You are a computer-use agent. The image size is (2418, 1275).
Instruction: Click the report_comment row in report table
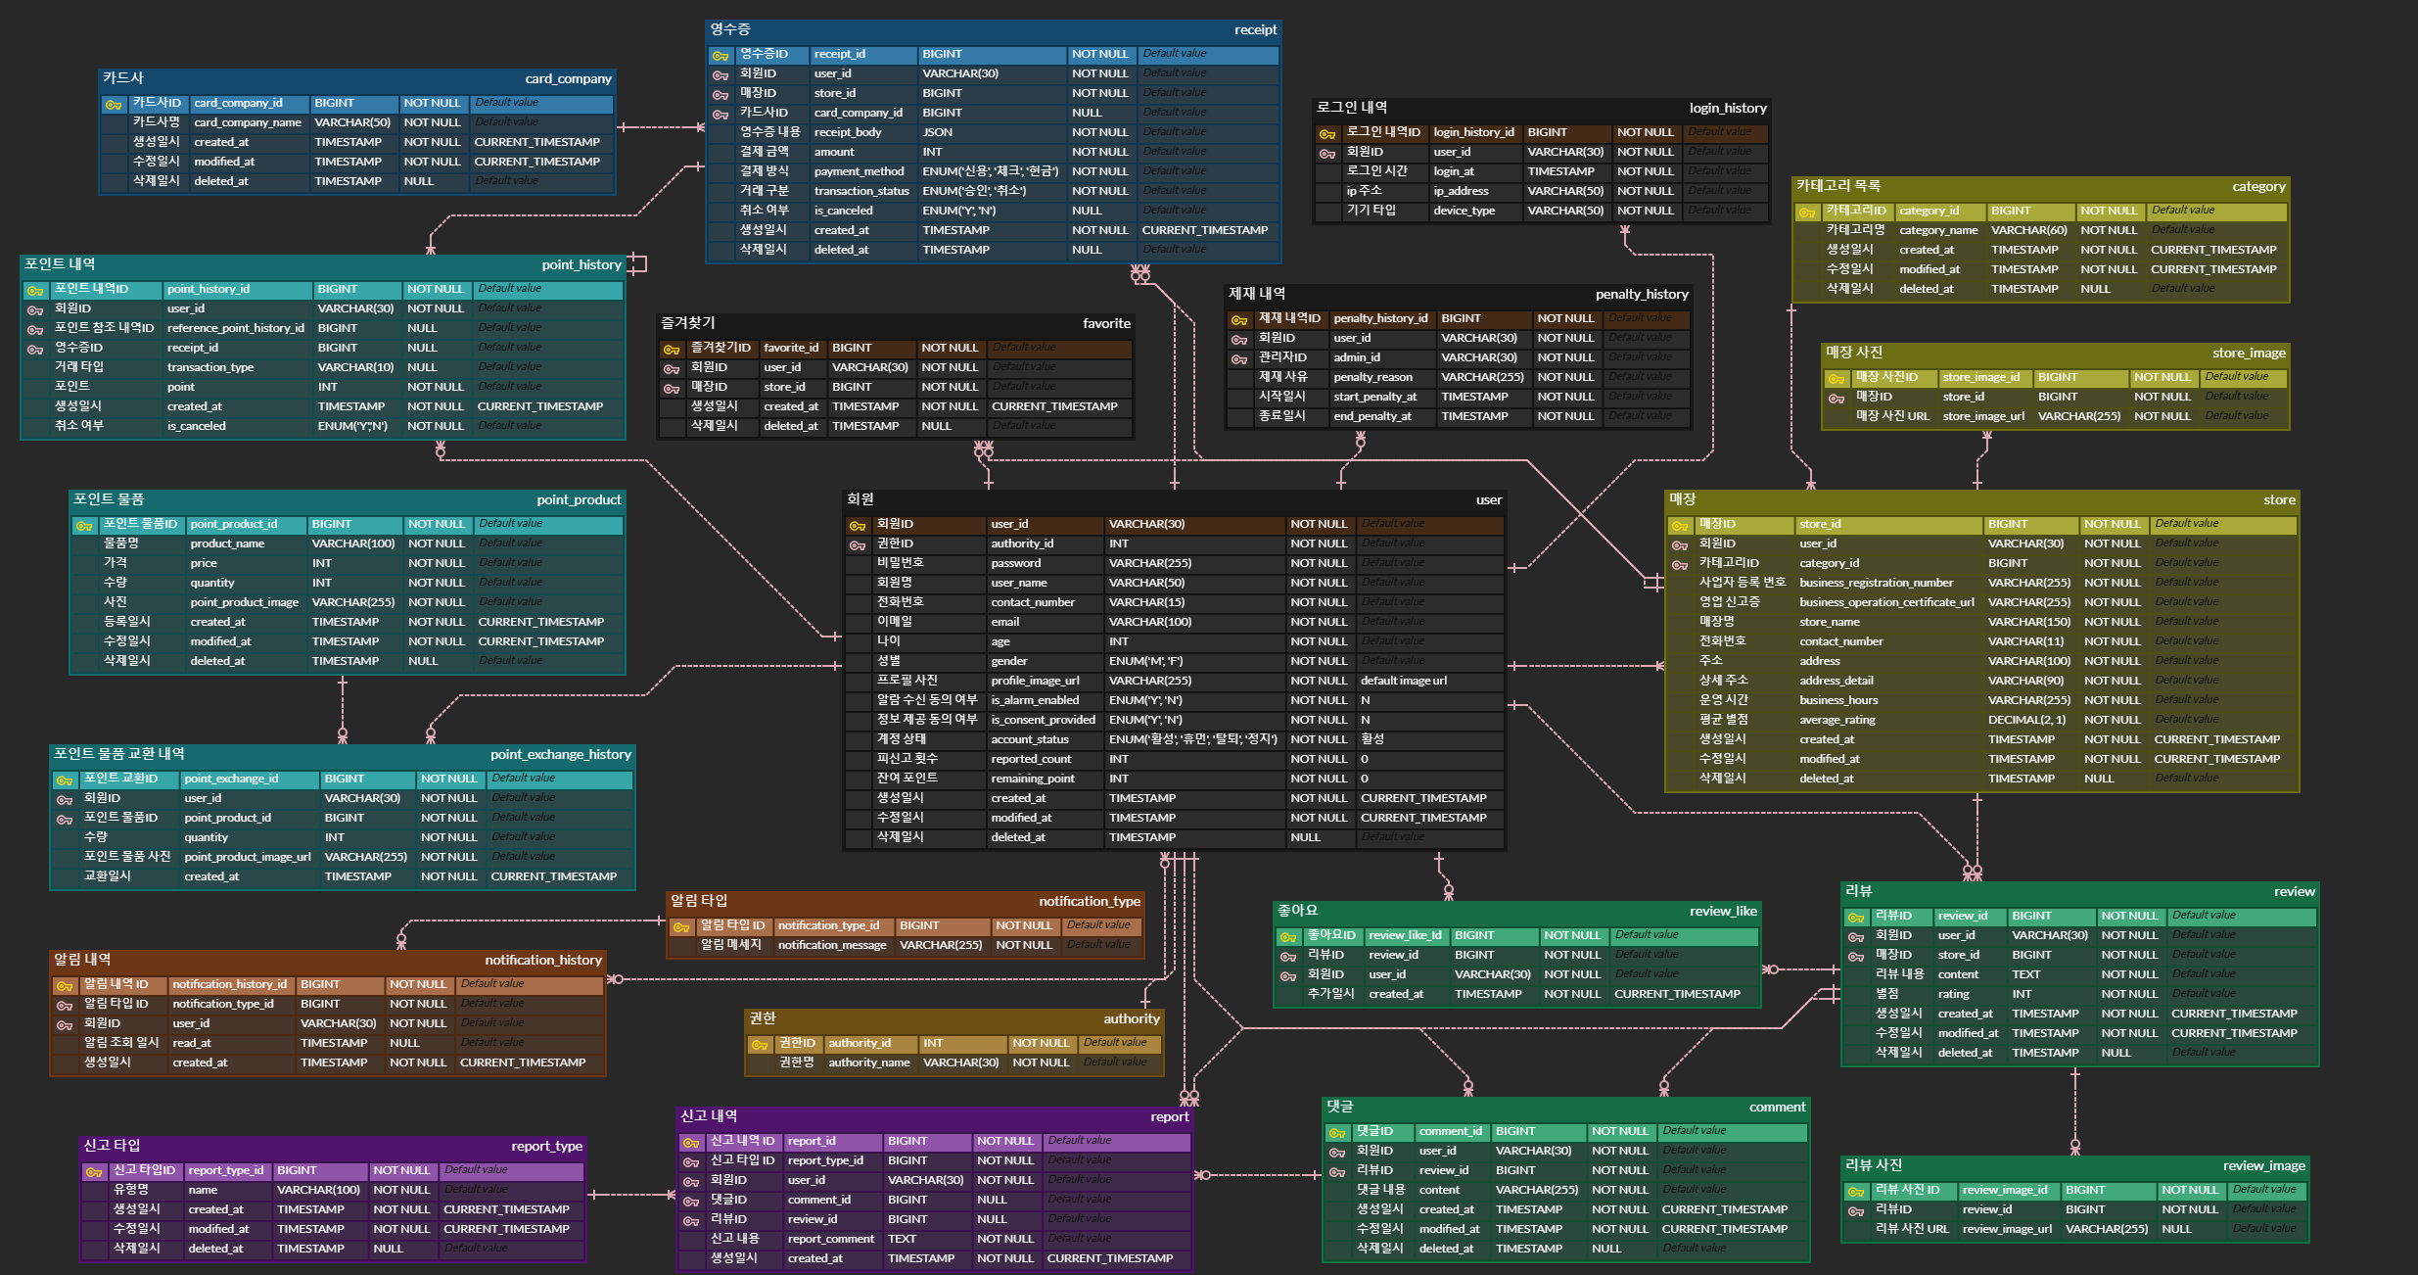pos(830,1239)
